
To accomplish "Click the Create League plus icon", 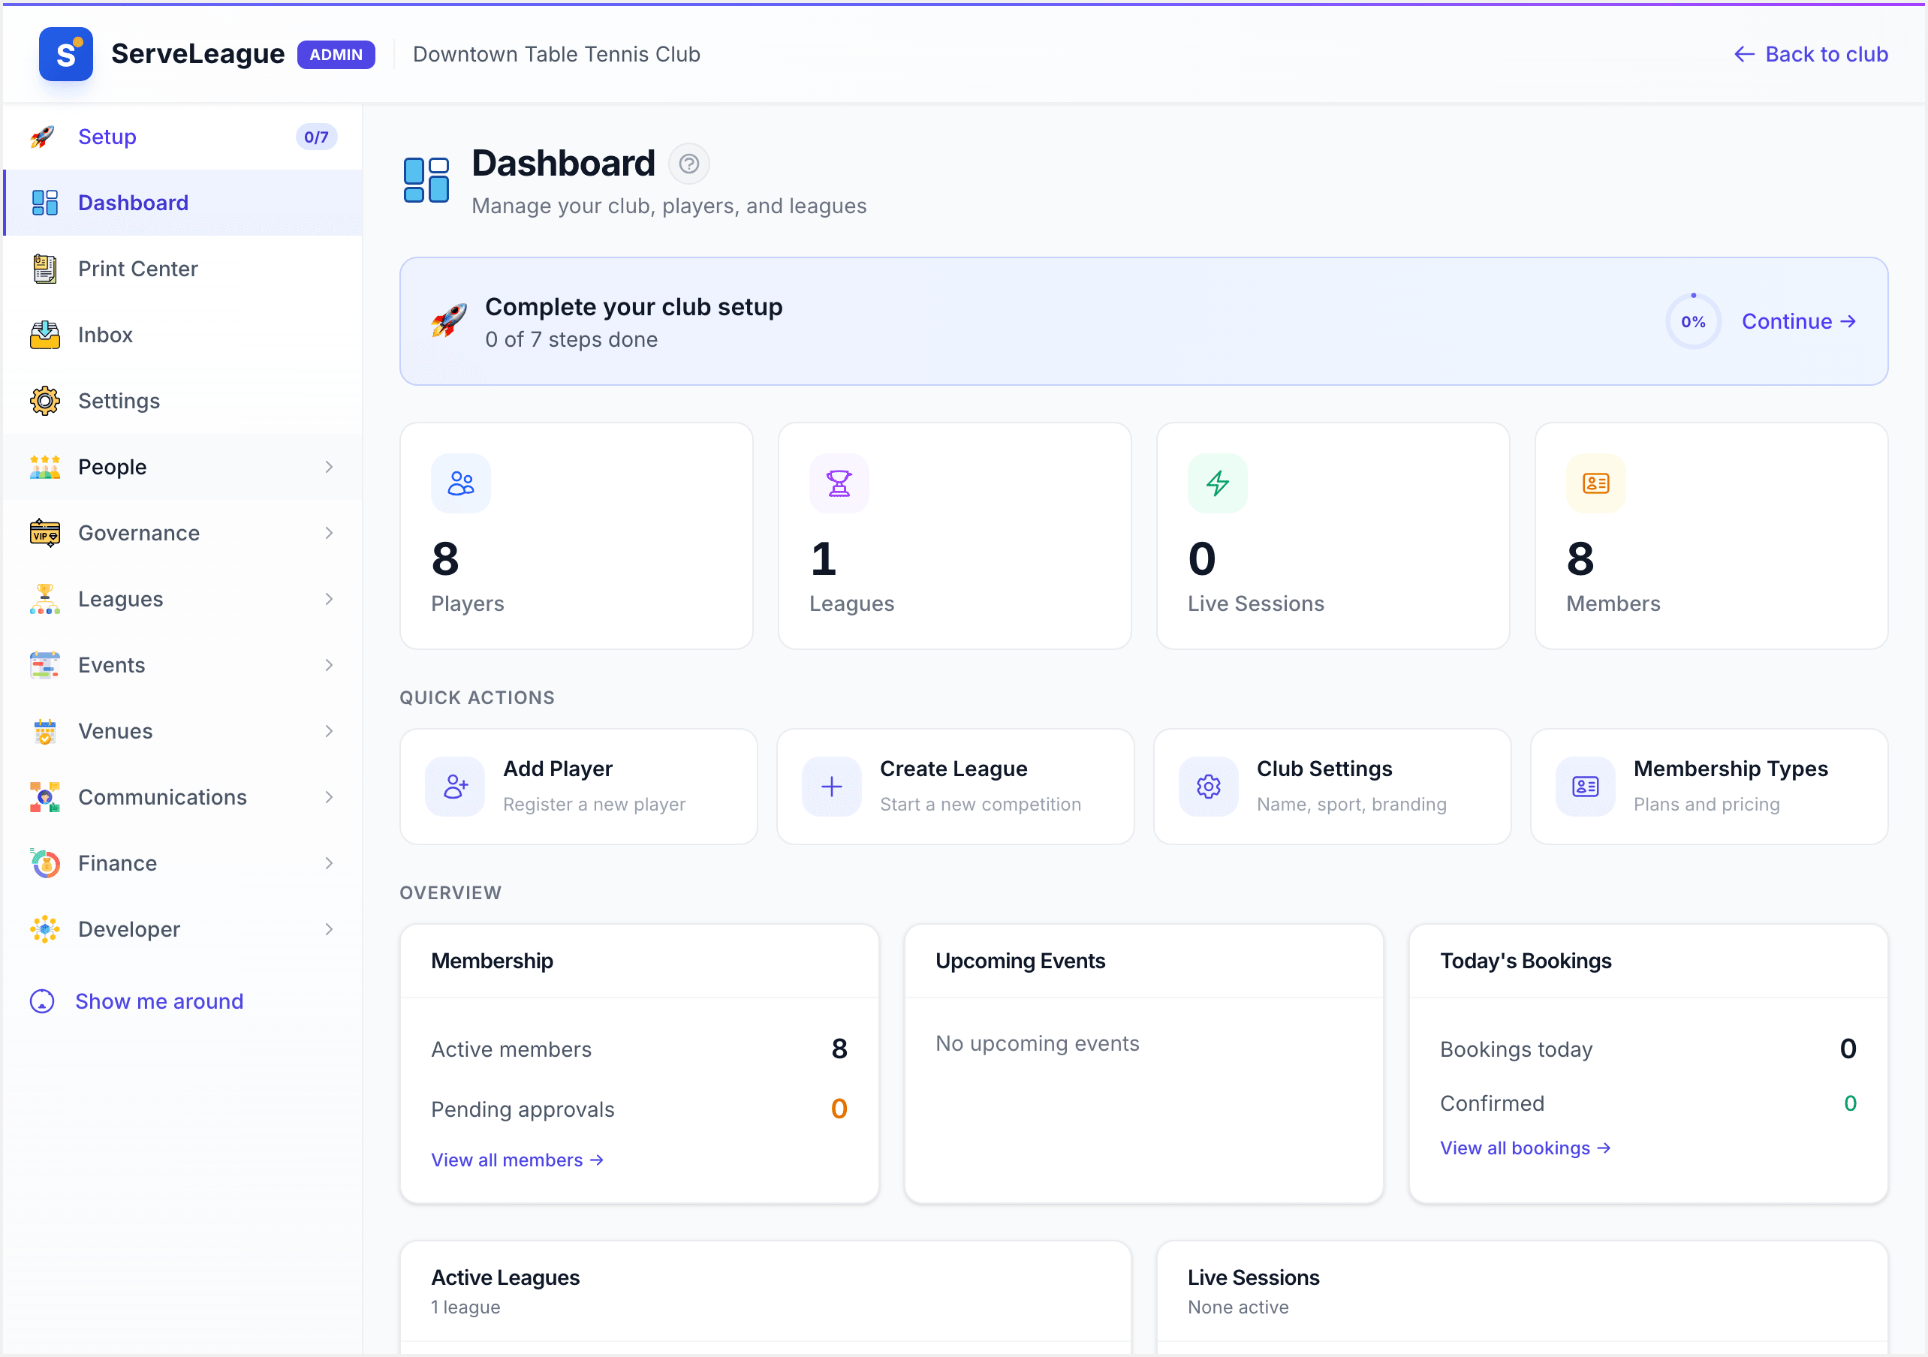I will tap(831, 787).
